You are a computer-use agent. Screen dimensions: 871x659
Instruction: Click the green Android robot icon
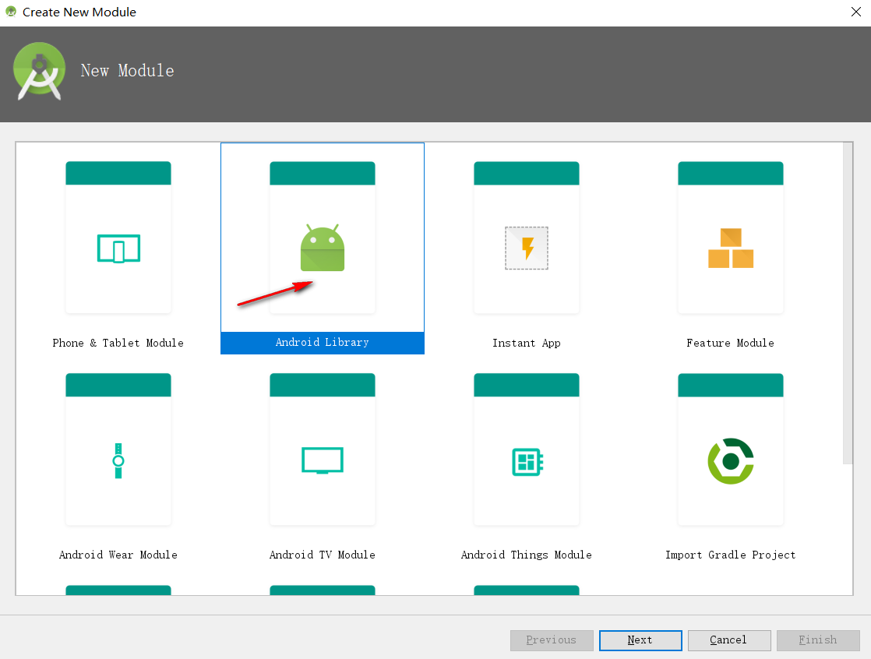coord(323,248)
